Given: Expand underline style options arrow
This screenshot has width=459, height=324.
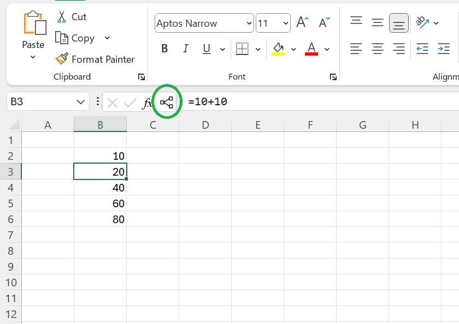Looking at the screenshot, I should 222,49.
